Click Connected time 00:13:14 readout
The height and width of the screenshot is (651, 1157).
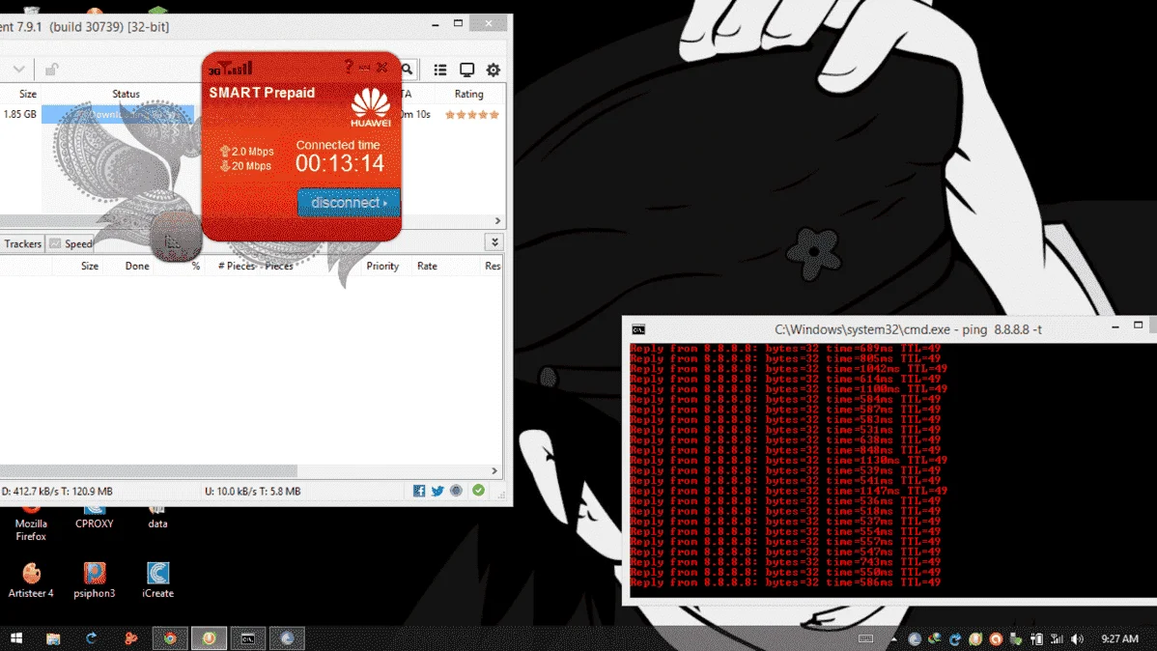click(339, 157)
